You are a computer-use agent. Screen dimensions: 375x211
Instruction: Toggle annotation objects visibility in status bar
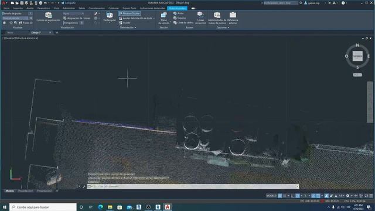click(326, 196)
